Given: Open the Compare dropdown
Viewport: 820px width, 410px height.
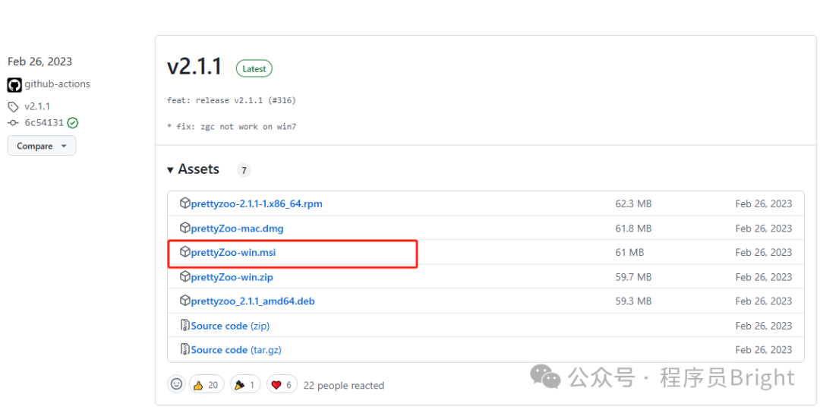Looking at the screenshot, I should tap(42, 146).
